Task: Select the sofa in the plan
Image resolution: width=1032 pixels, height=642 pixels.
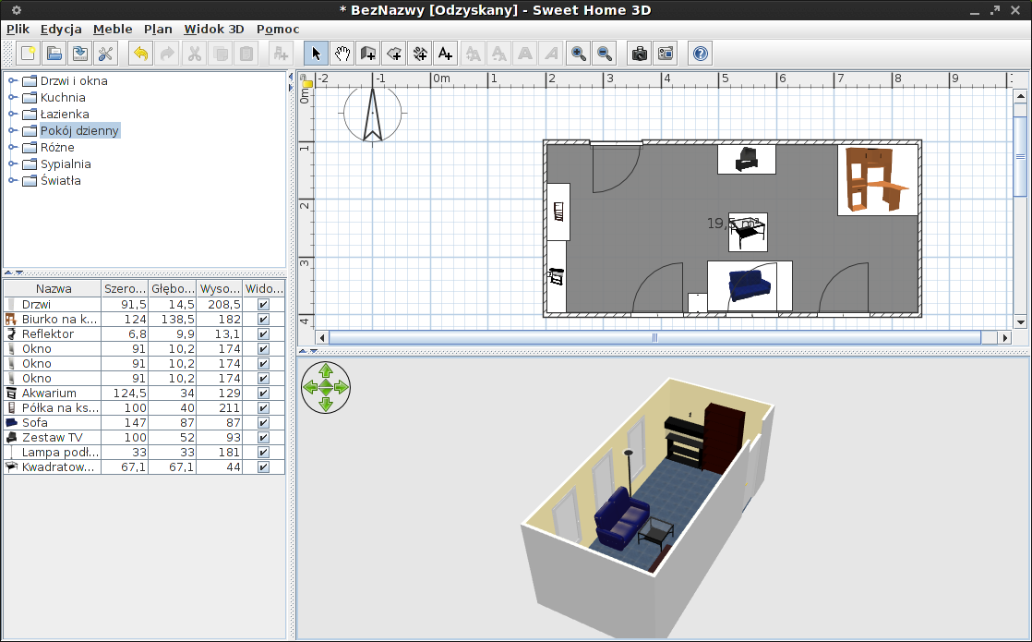Action: click(x=750, y=285)
